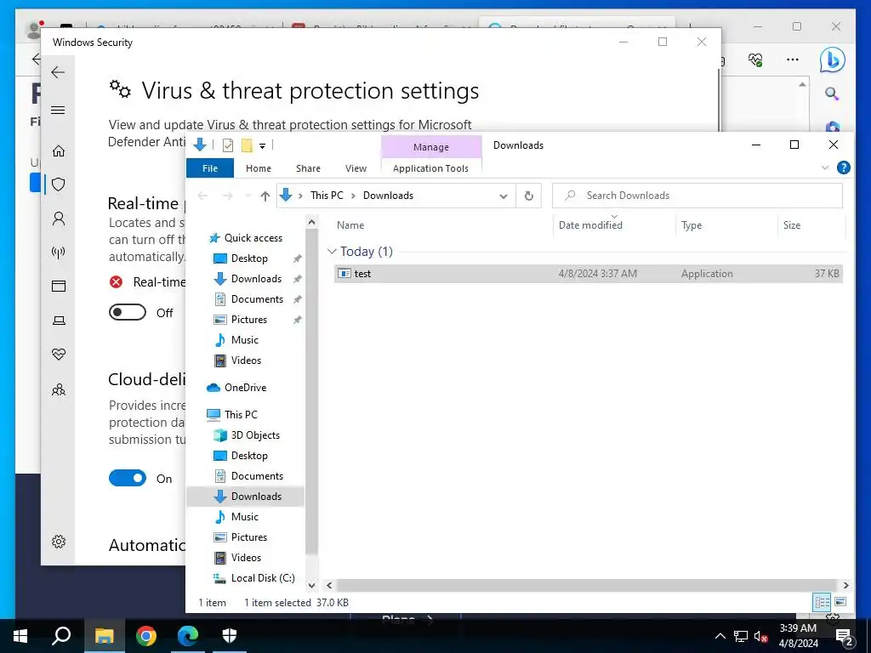Switch to large icons view button
The image size is (871, 653).
840,602
